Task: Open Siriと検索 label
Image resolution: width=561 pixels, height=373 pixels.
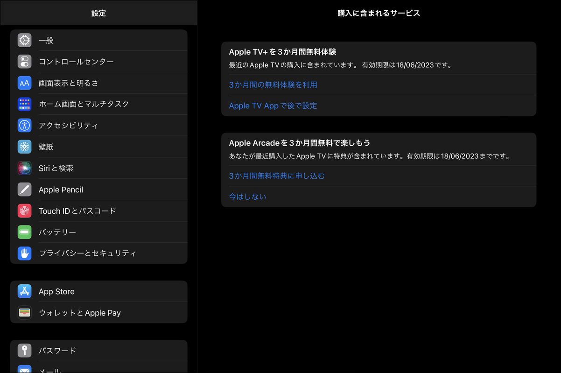Action: (56, 169)
